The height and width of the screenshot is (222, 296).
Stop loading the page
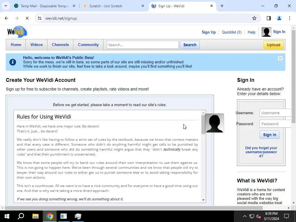pyautogui.click(x=27, y=18)
